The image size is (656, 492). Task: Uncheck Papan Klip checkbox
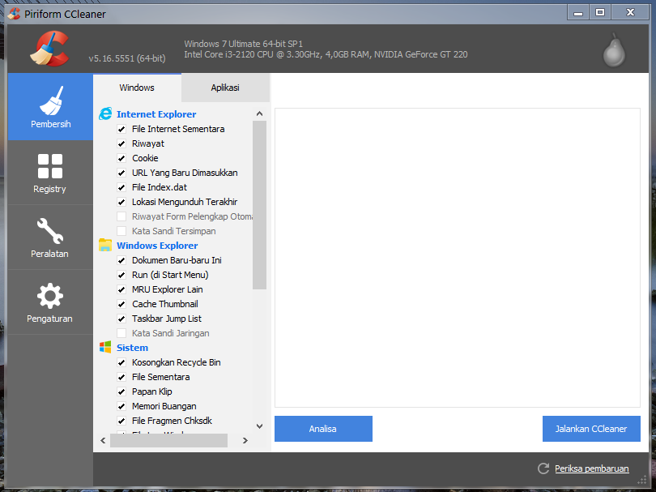coord(121,391)
